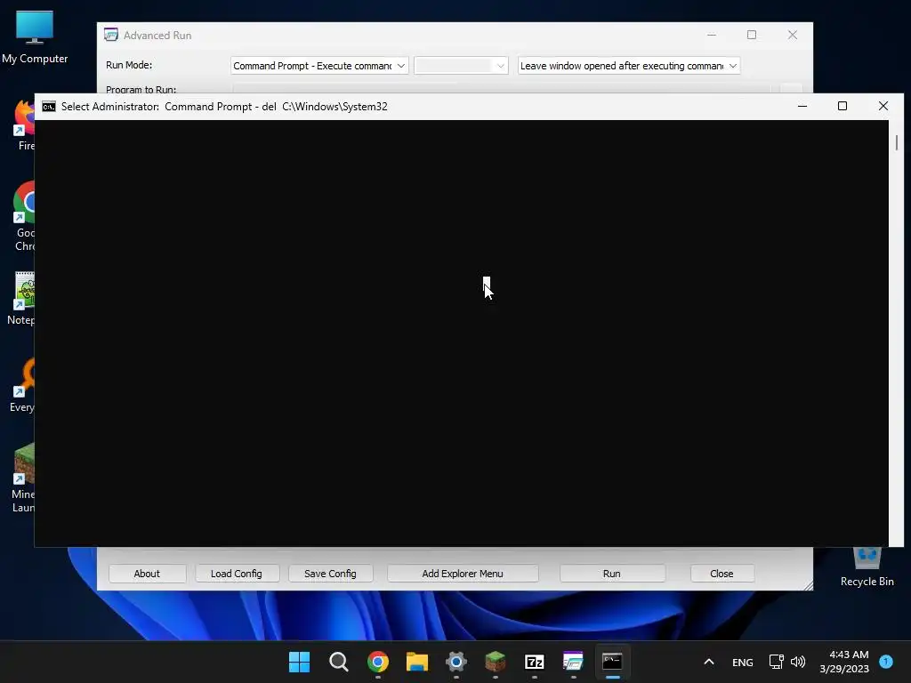Screen dimensions: 911x683
Task: Open the volume tray icon
Action: [798, 662]
